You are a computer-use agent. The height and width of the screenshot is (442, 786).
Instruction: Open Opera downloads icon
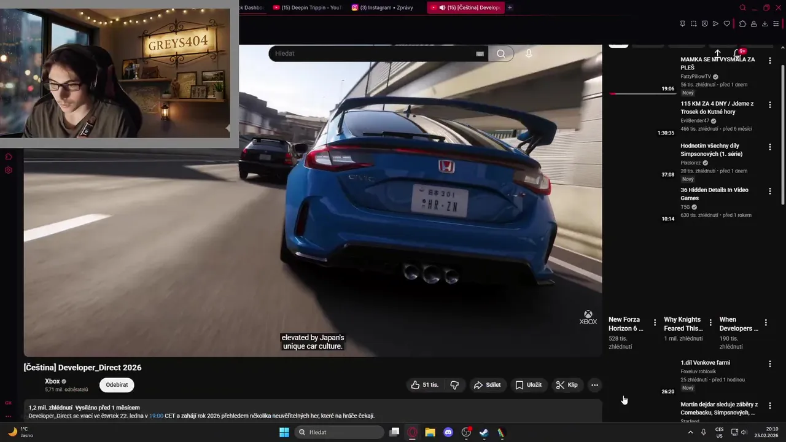click(x=765, y=24)
